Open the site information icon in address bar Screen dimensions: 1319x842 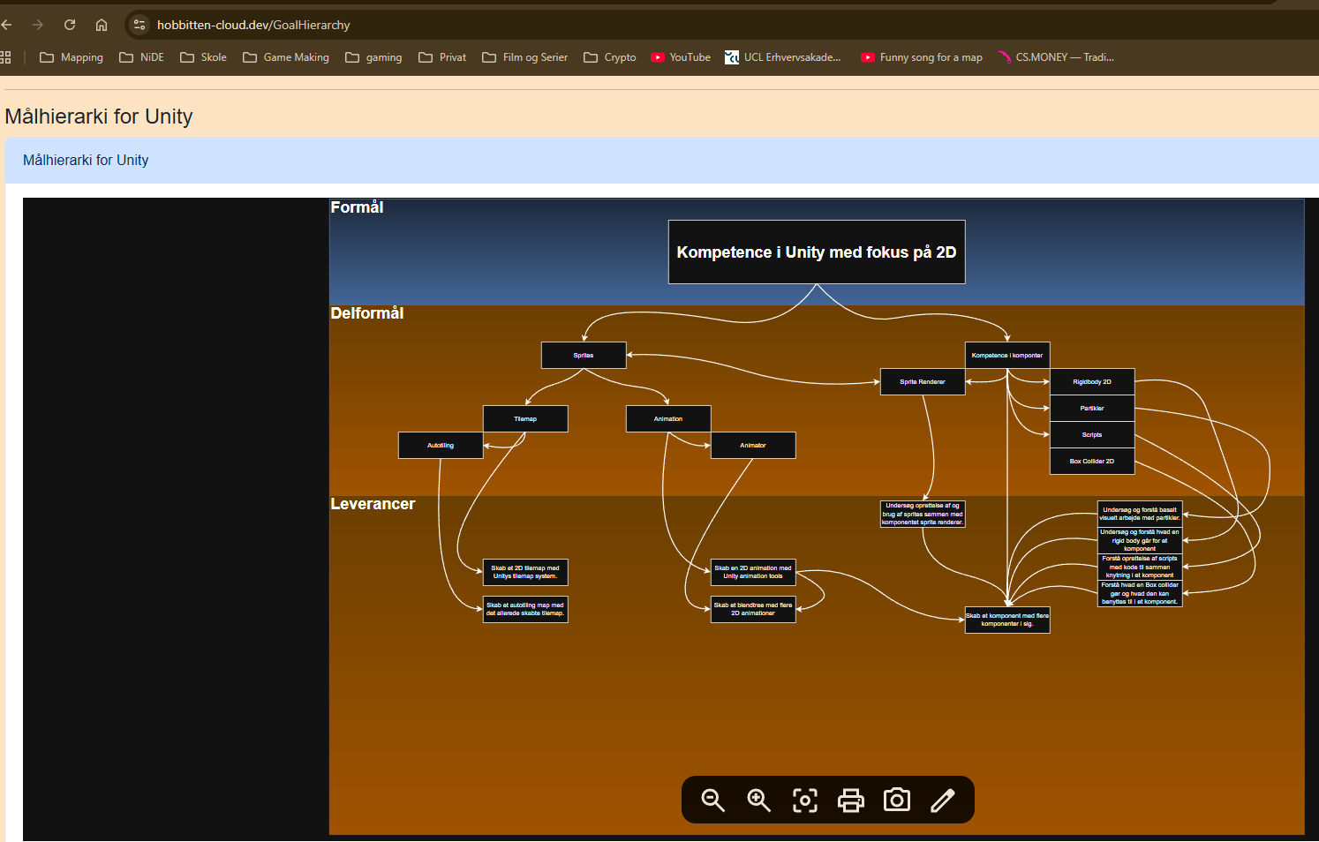(x=139, y=25)
